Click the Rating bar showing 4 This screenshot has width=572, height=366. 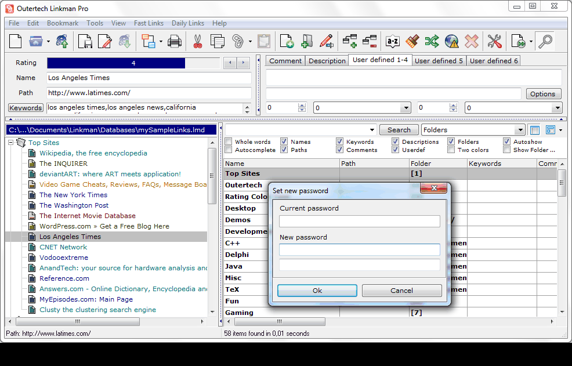(x=133, y=63)
